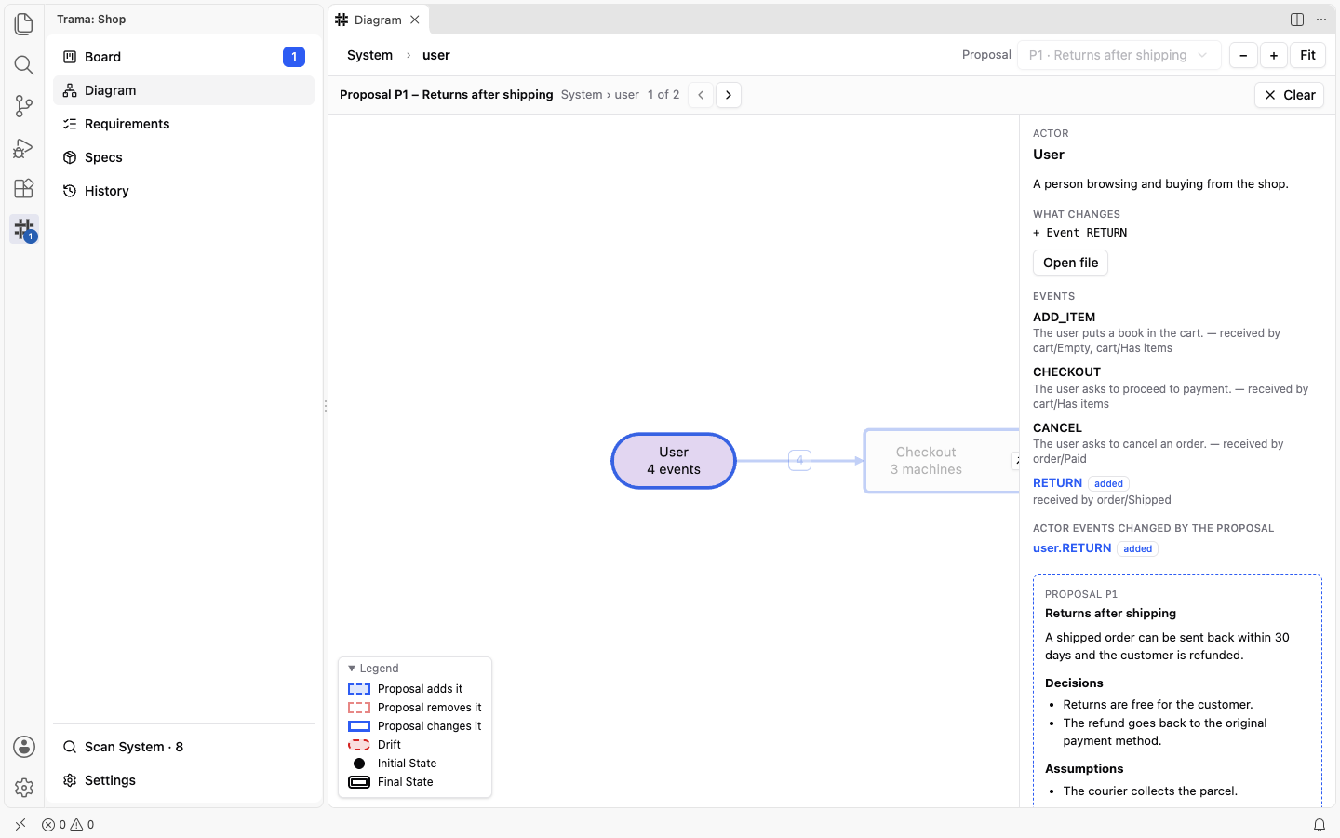1340x838 pixels.
Task: Click the Open file button
Action: (x=1070, y=263)
